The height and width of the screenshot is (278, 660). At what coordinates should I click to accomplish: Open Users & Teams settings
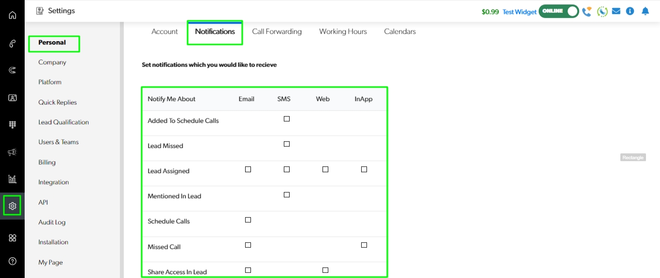click(59, 142)
